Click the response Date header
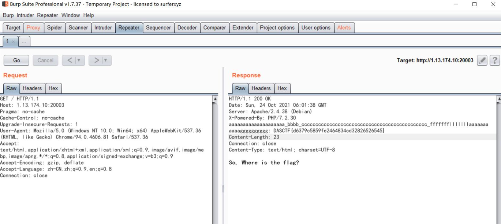Screen dimensions: 501x224 277,105
